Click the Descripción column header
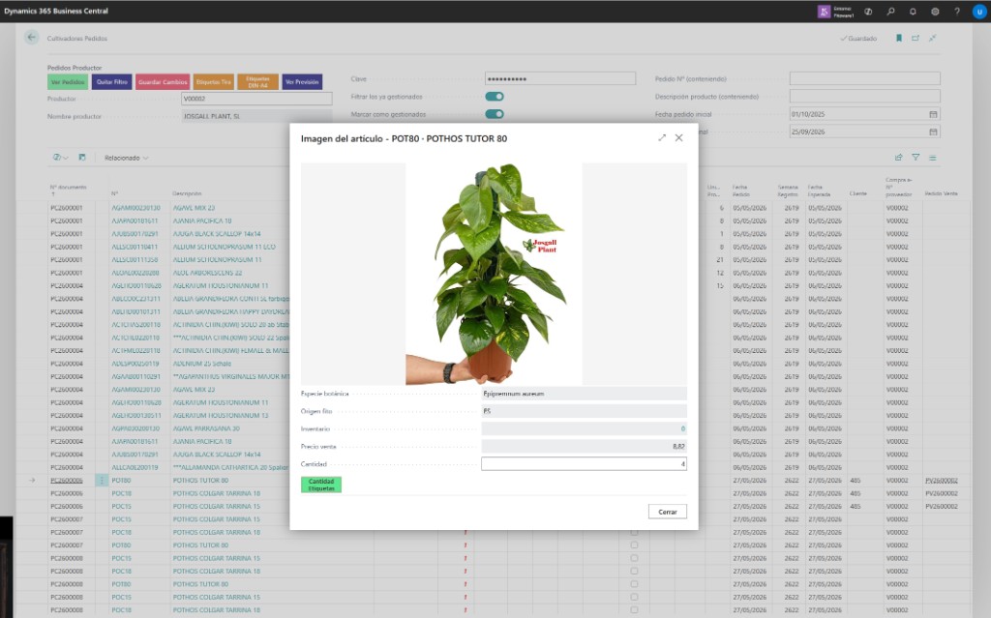Image resolution: width=991 pixels, height=618 pixels. 187,193
